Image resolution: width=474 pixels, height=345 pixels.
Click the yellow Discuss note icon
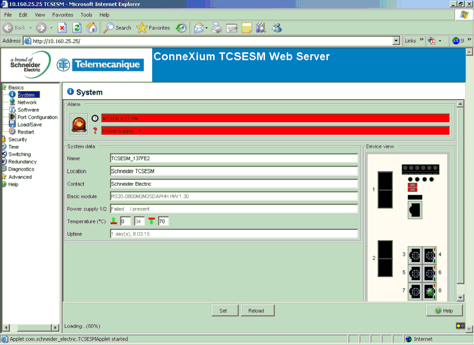click(246, 28)
